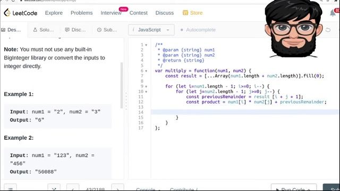Collapse the comment block at line 1
The image size is (340, 191).
point(146,45)
